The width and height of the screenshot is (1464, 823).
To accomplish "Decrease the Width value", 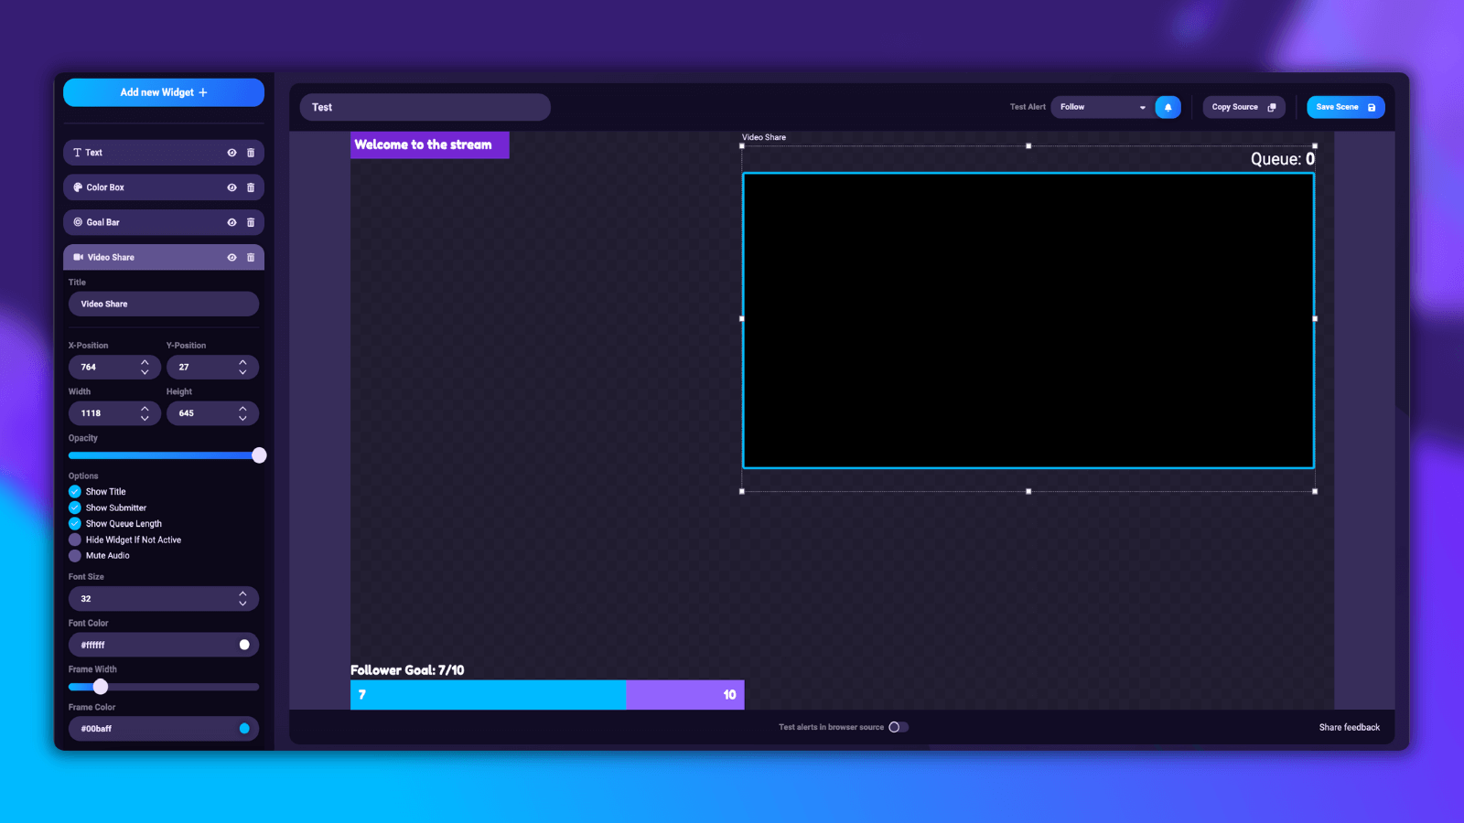I will [x=145, y=418].
